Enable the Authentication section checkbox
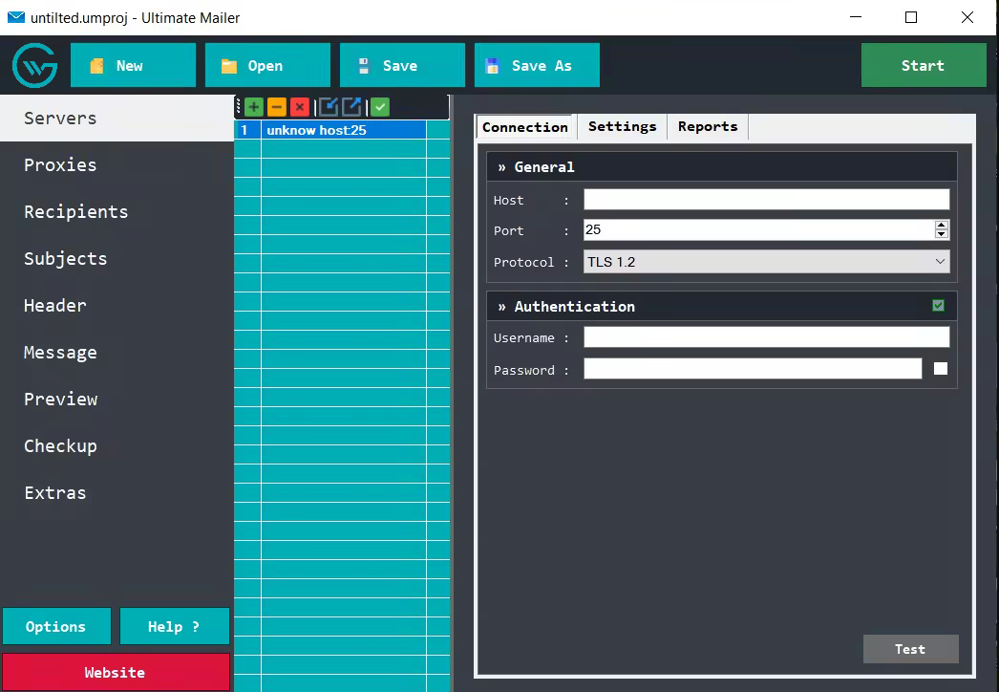999x692 pixels. pos(937,305)
